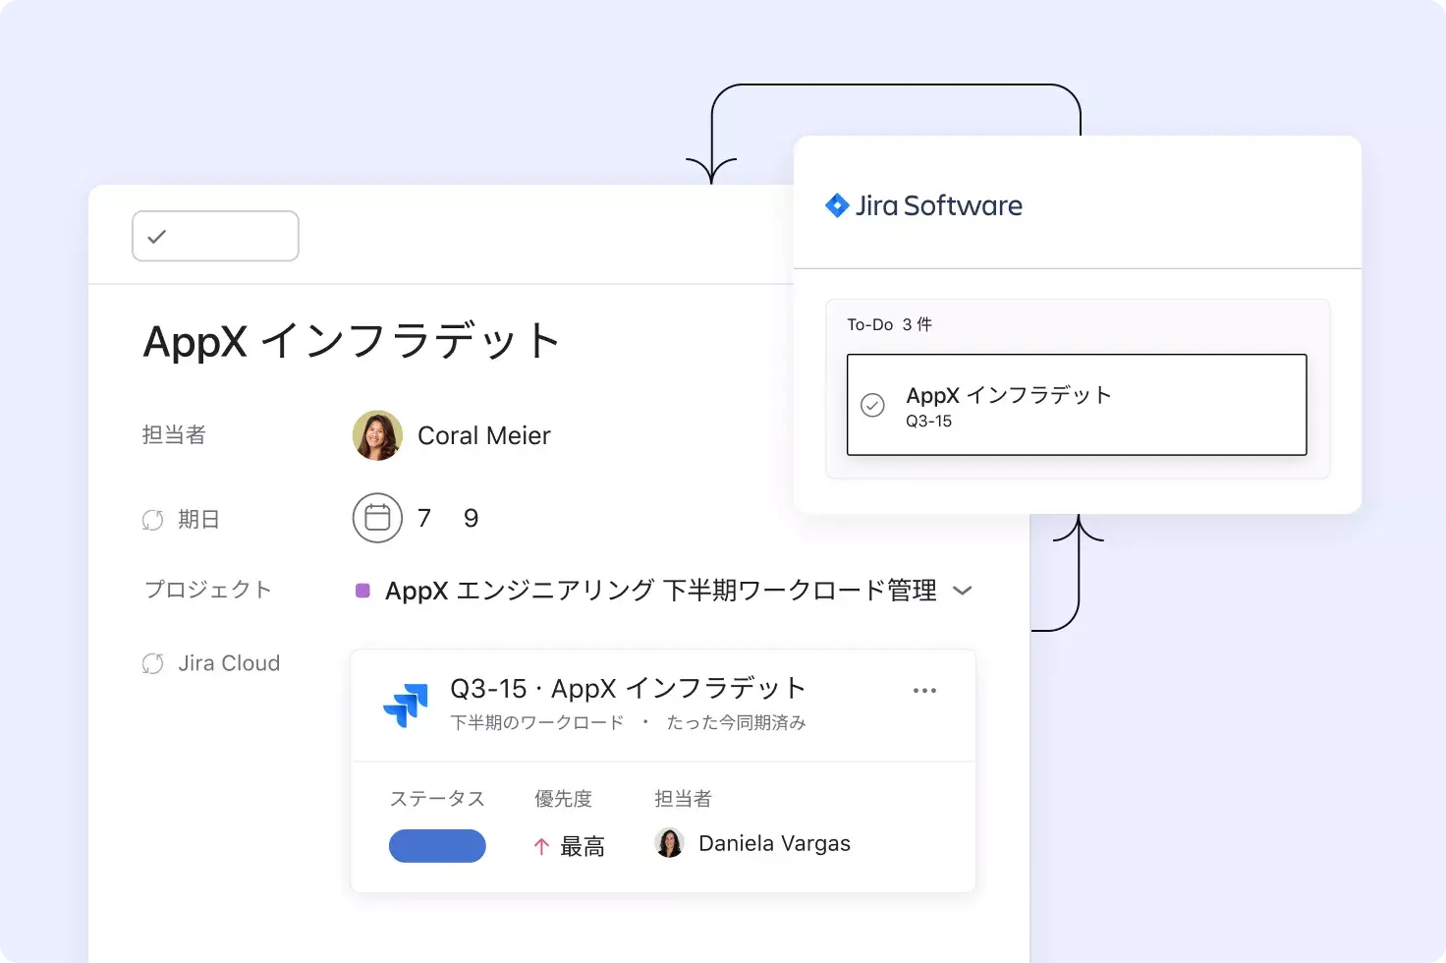Click Daniela Vargas's avatar photo
This screenshot has height=963, width=1446.
tap(669, 842)
